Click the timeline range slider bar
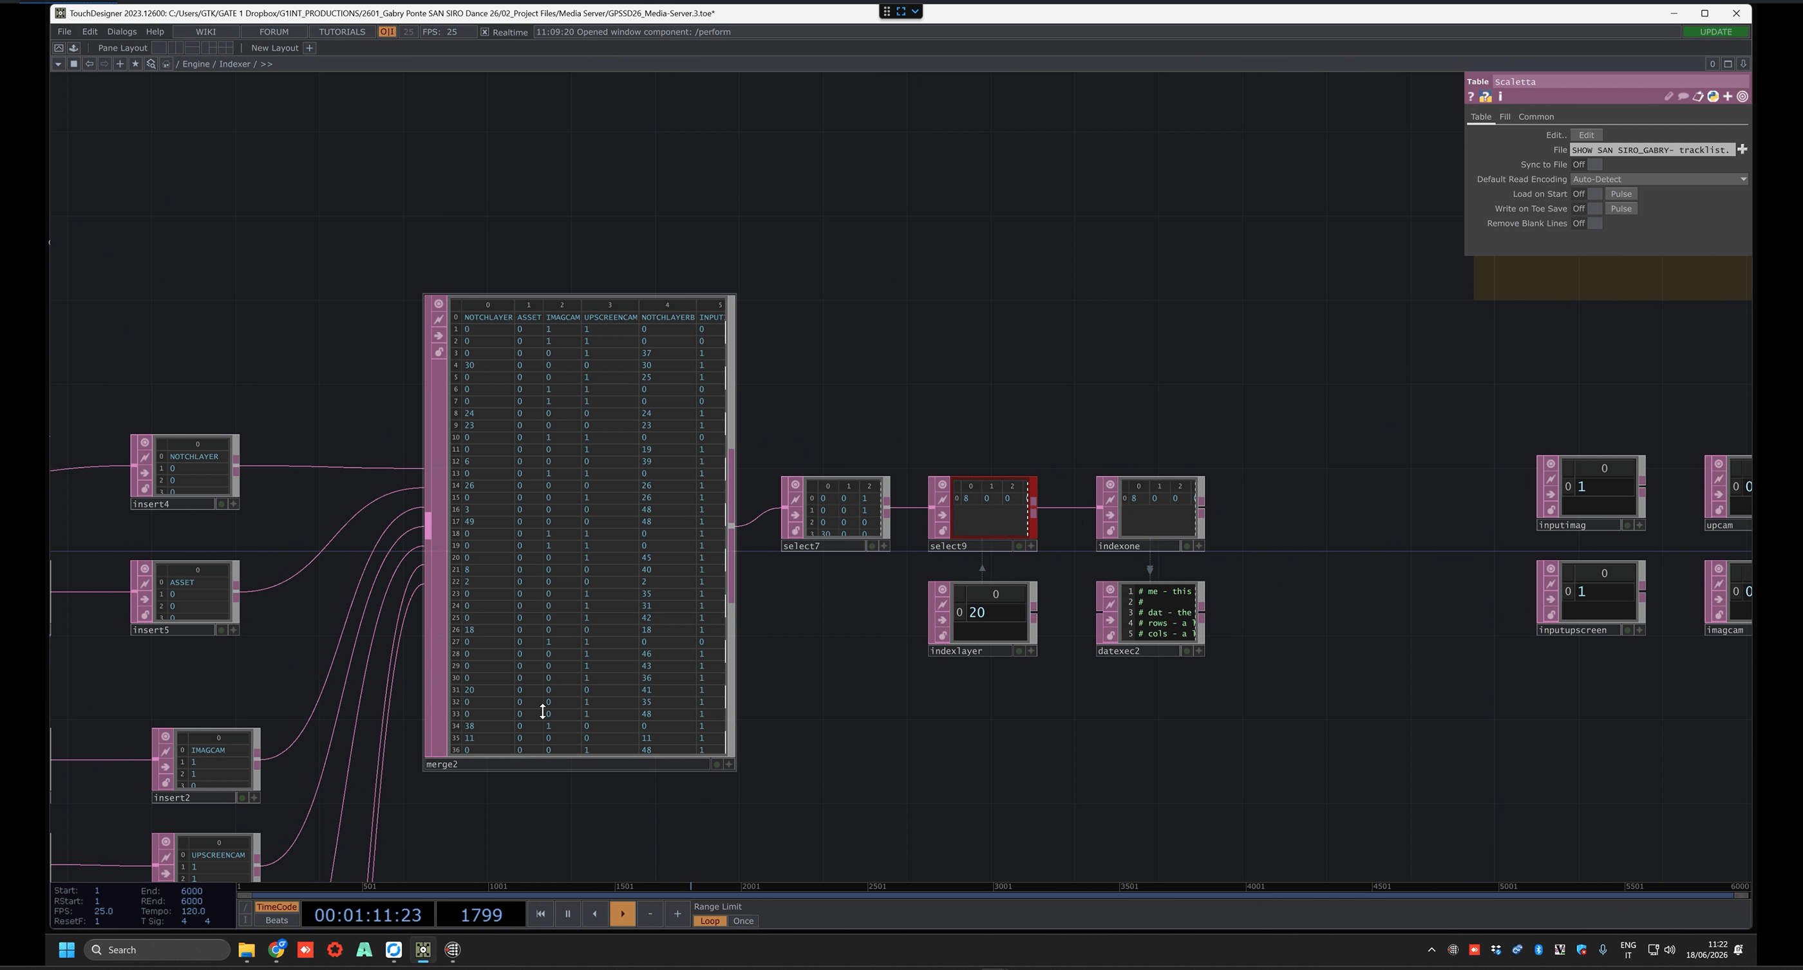The width and height of the screenshot is (1803, 970). click(x=992, y=895)
